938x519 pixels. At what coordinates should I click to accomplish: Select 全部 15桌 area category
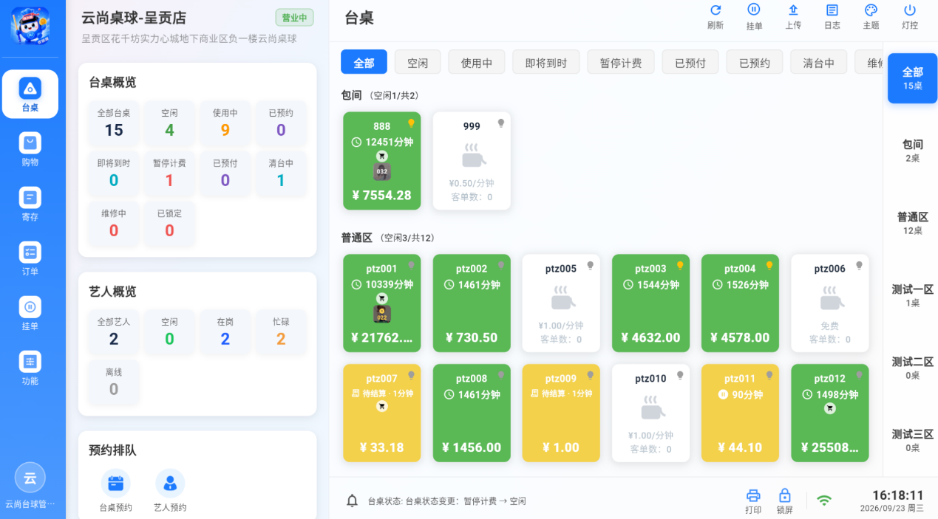pos(913,78)
